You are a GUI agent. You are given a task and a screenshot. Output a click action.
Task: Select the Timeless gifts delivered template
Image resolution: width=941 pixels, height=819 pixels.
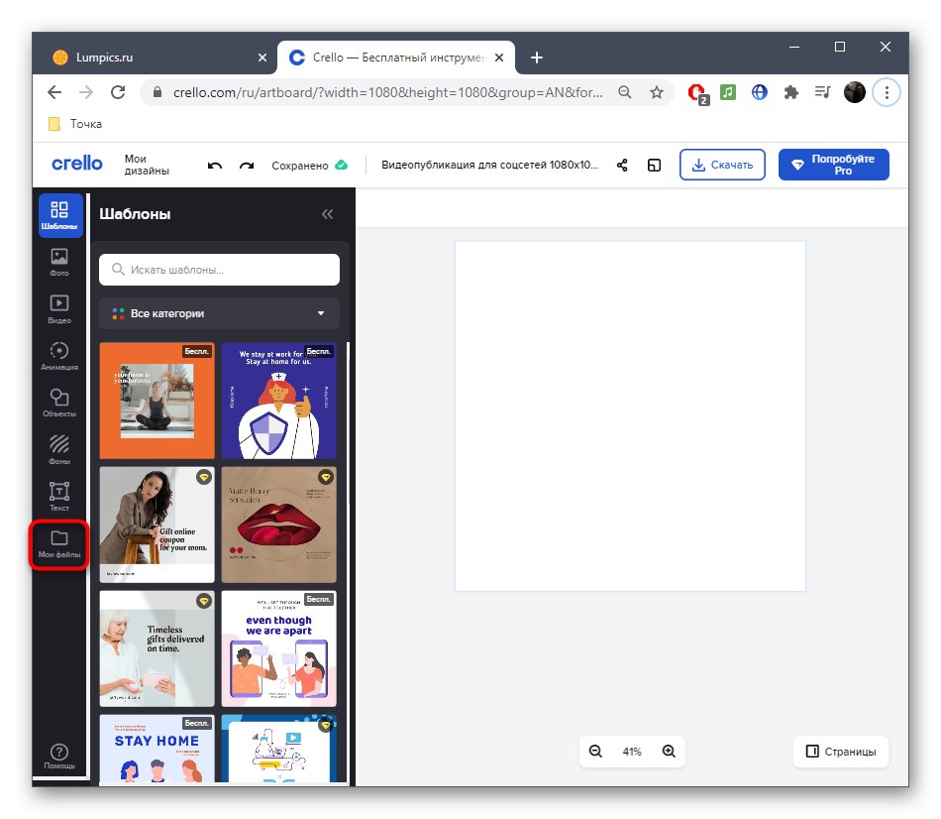(x=157, y=648)
